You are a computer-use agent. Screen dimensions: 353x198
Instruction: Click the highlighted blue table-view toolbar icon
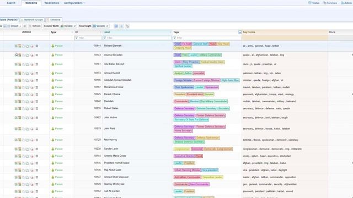click(116, 26)
